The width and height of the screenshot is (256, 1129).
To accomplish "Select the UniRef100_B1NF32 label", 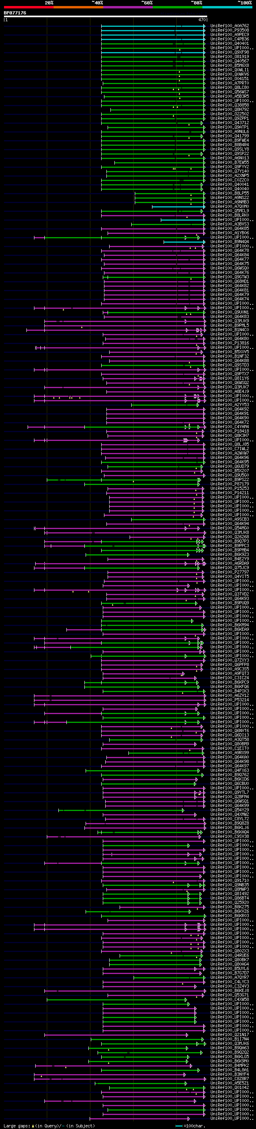I will [230, 356].
